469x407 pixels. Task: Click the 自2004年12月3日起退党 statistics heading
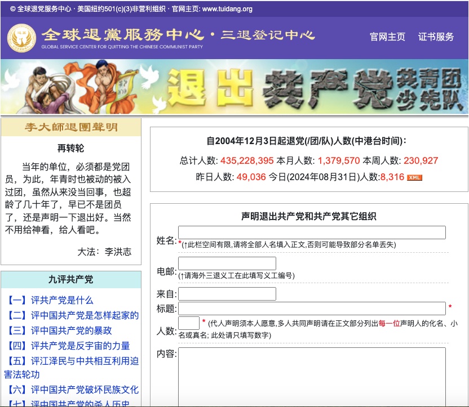306,141
